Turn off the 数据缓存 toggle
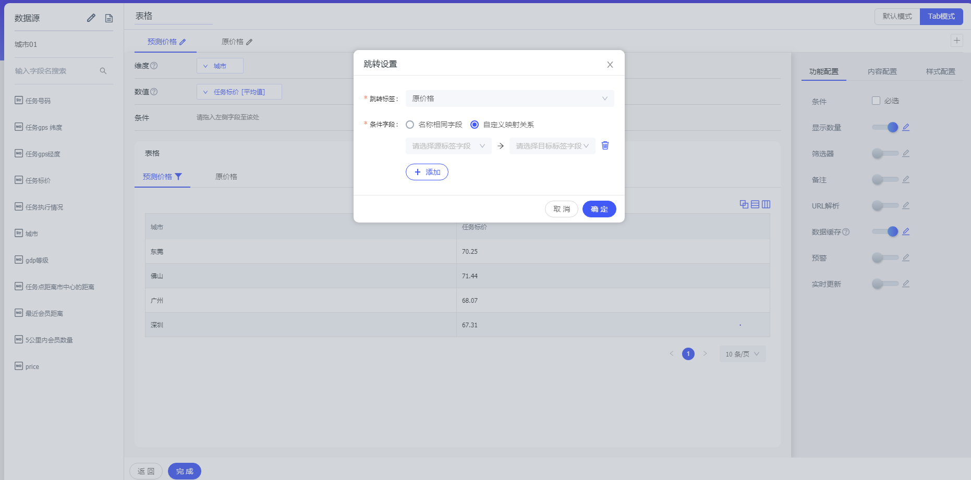The image size is (971, 480). [x=885, y=231]
